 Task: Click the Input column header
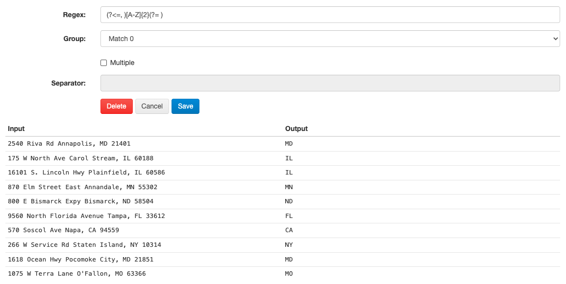(x=16, y=129)
